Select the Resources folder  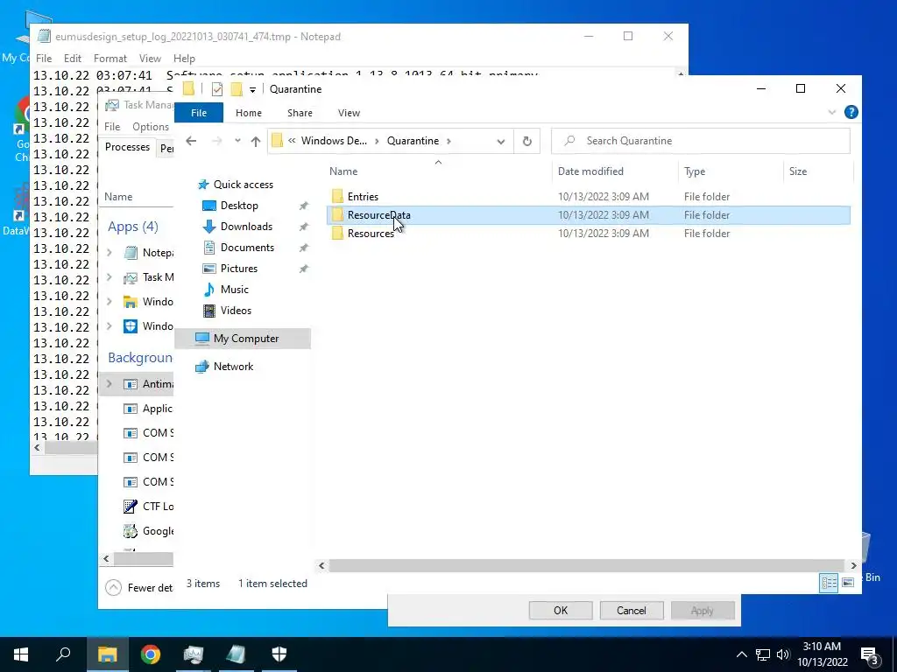click(x=371, y=233)
